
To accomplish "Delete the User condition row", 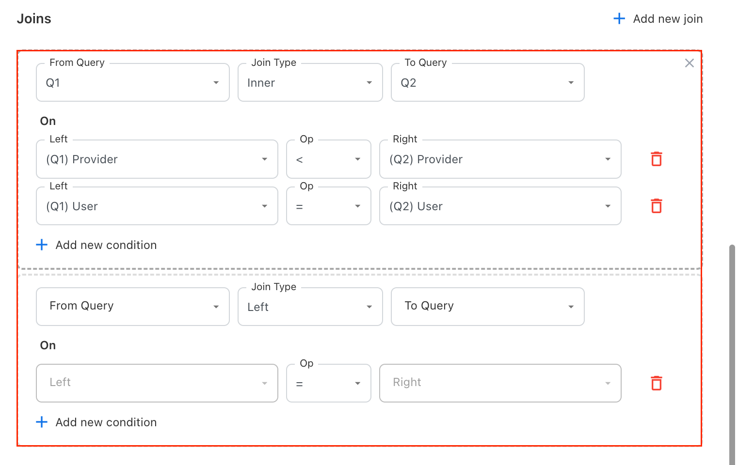I will pyautogui.click(x=657, y=206).
